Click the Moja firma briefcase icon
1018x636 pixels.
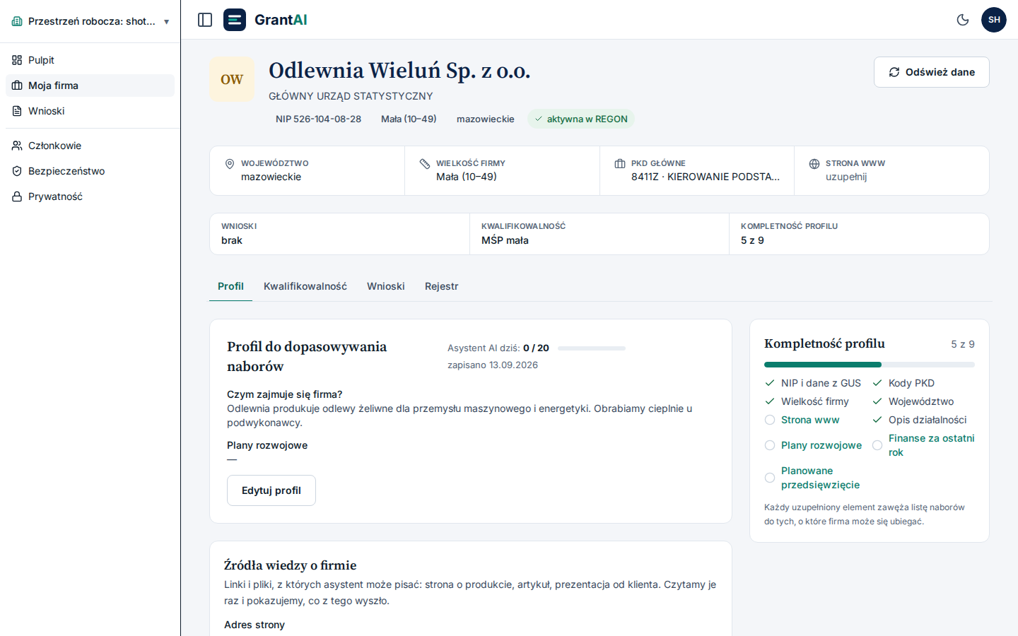click(17, 86)
